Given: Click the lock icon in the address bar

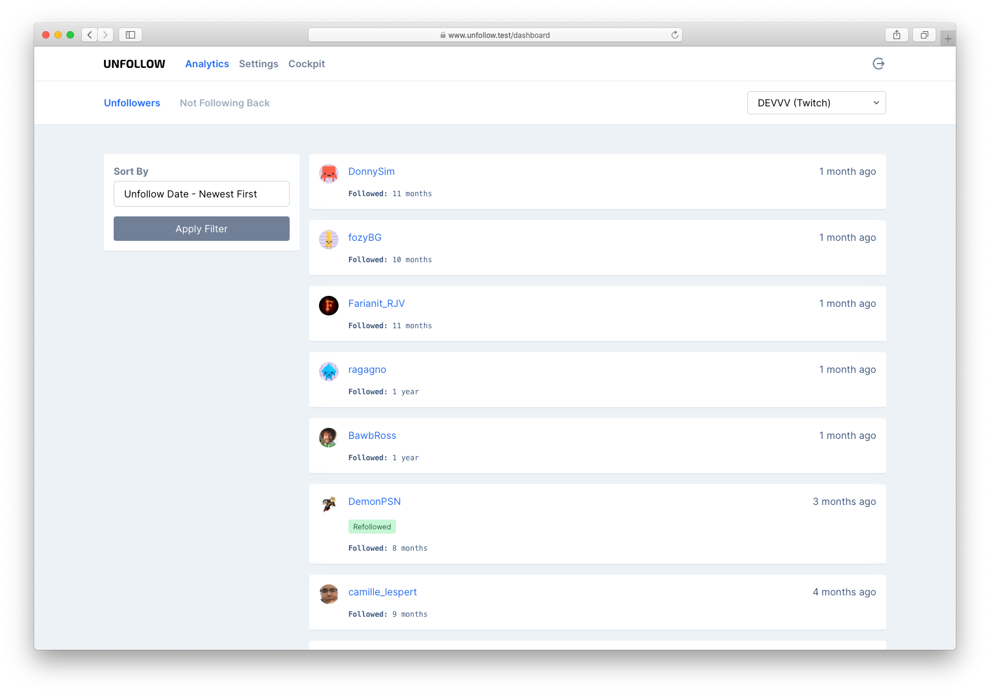Looking at the screenshot, I should pyautogui.click(x=443, y=35).
